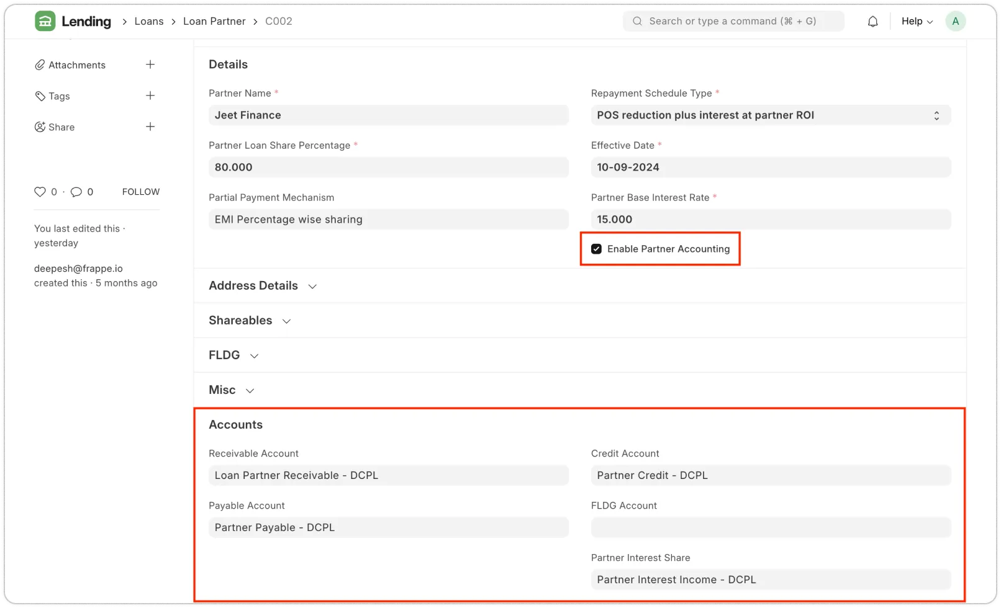Open notifications via the bell icon
The image size is (1001, 608).
click(x=872, y=20)
